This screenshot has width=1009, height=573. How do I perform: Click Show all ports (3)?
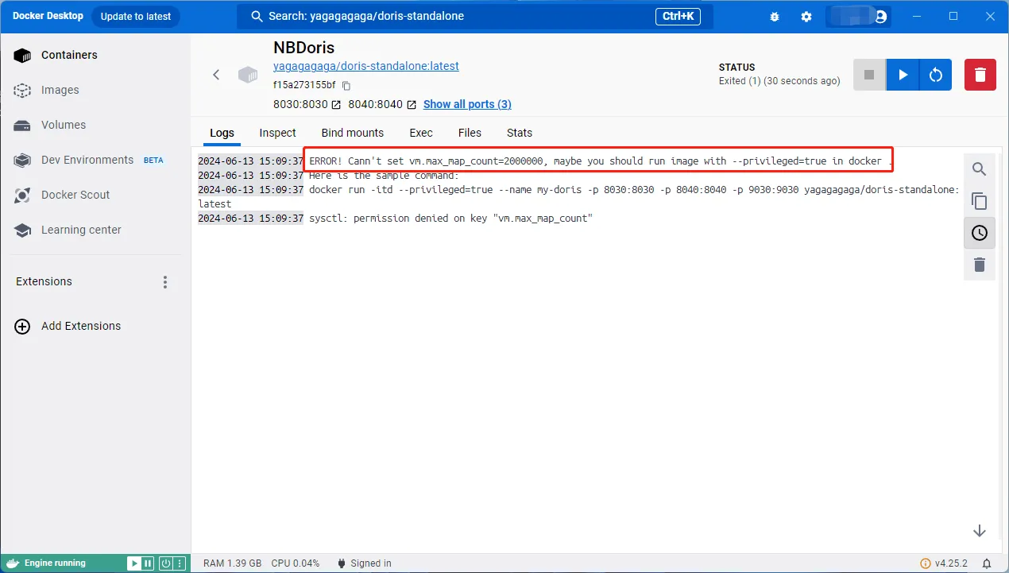point(467,104)
